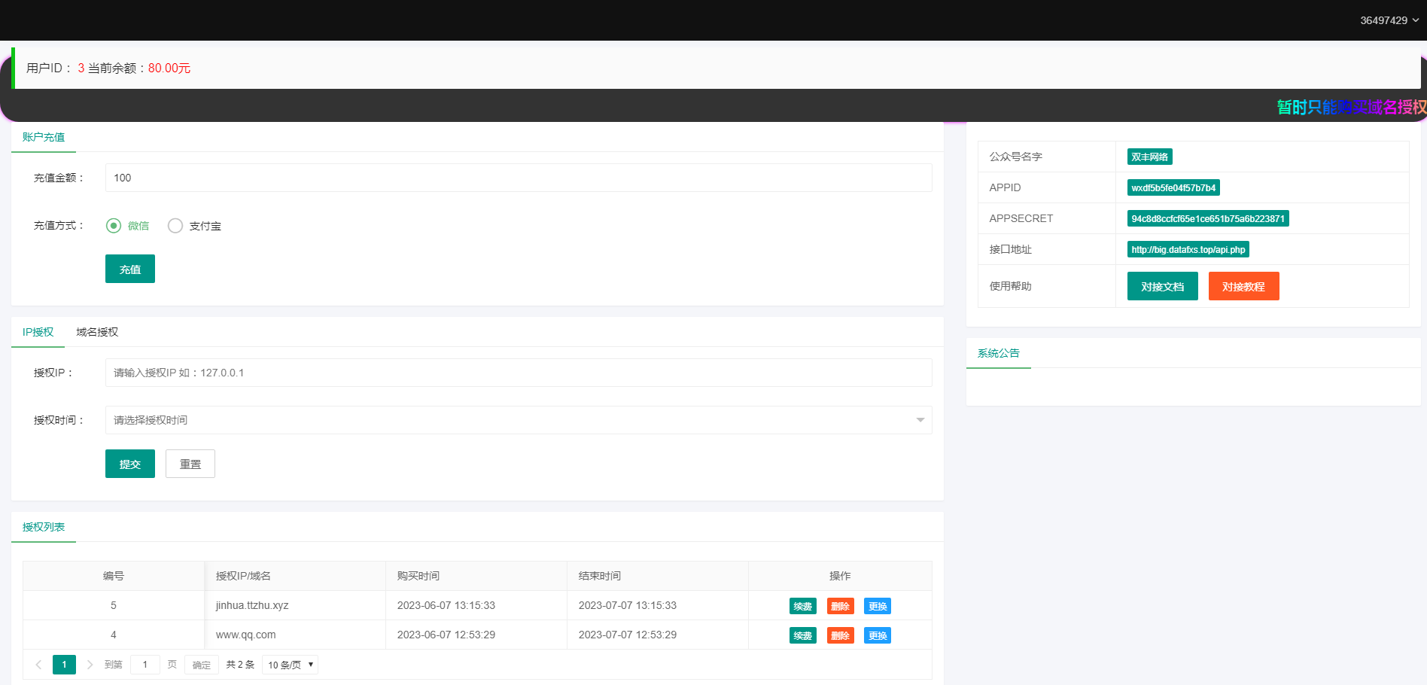Click the 授权IP input field

click(518, 373)
